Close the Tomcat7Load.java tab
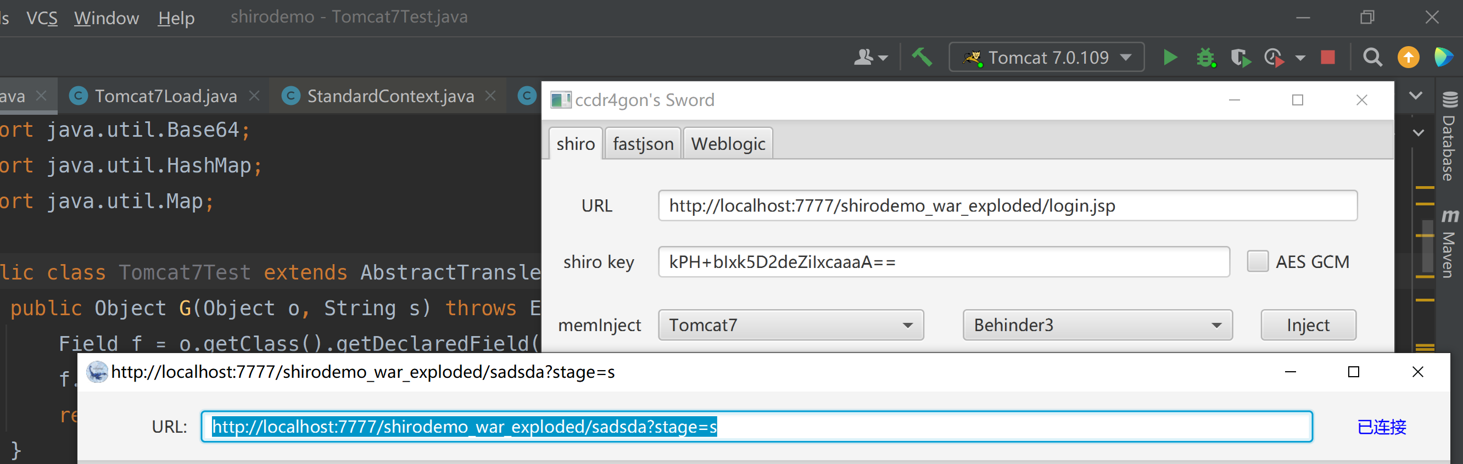This screenshot has width=1463, height=464. pos(254,96)
